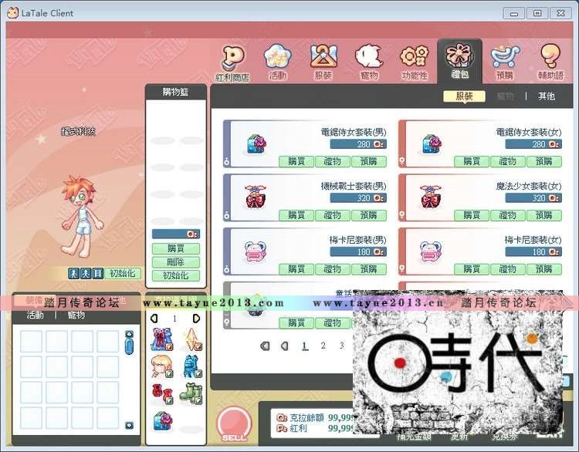Pre-order 魔法少女套裝(女) with 預購
The image size is (579, 452).
tap(544, 215)
